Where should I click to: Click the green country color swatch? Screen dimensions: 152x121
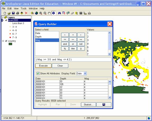coord(10,44)
